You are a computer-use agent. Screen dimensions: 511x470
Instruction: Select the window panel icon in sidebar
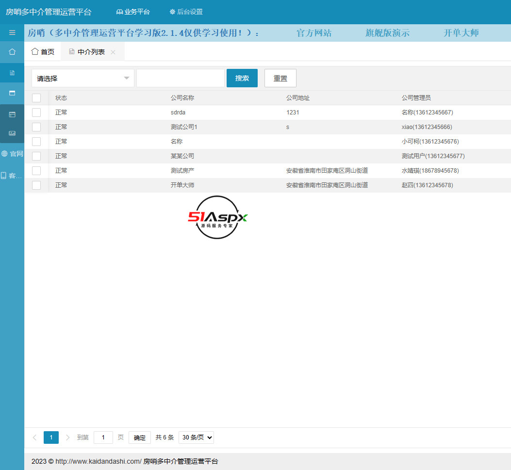click(12, 93)
